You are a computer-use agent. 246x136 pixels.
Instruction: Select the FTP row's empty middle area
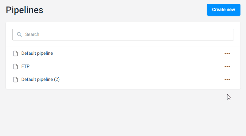[125, 67]
